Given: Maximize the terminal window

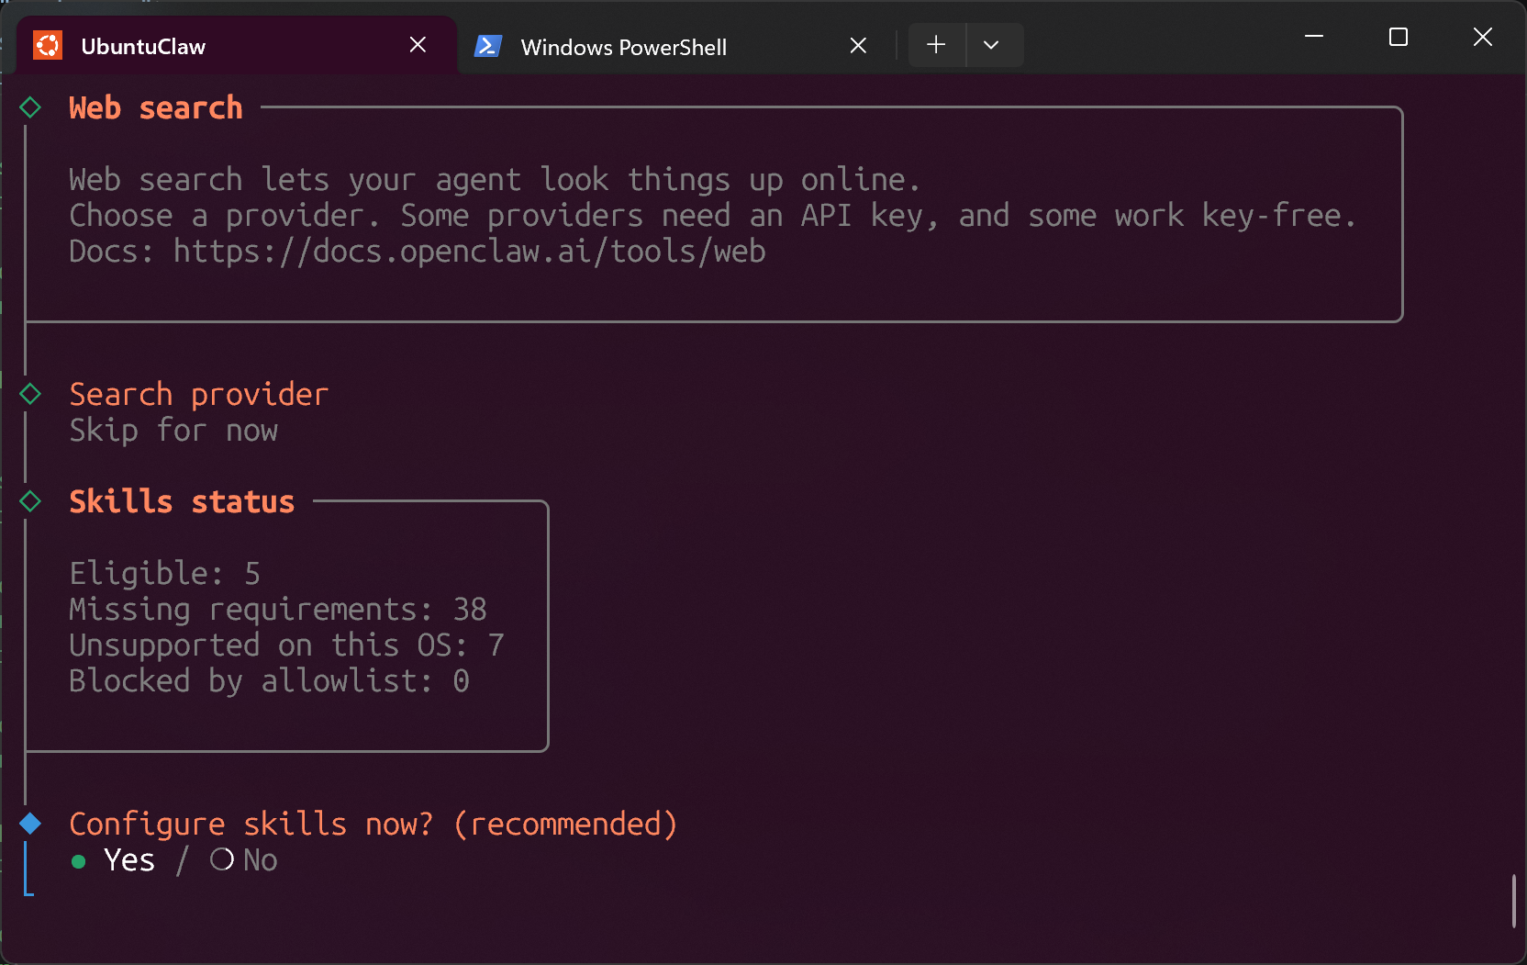Looking at the screenshot, I should click(x=1399, y=37).
